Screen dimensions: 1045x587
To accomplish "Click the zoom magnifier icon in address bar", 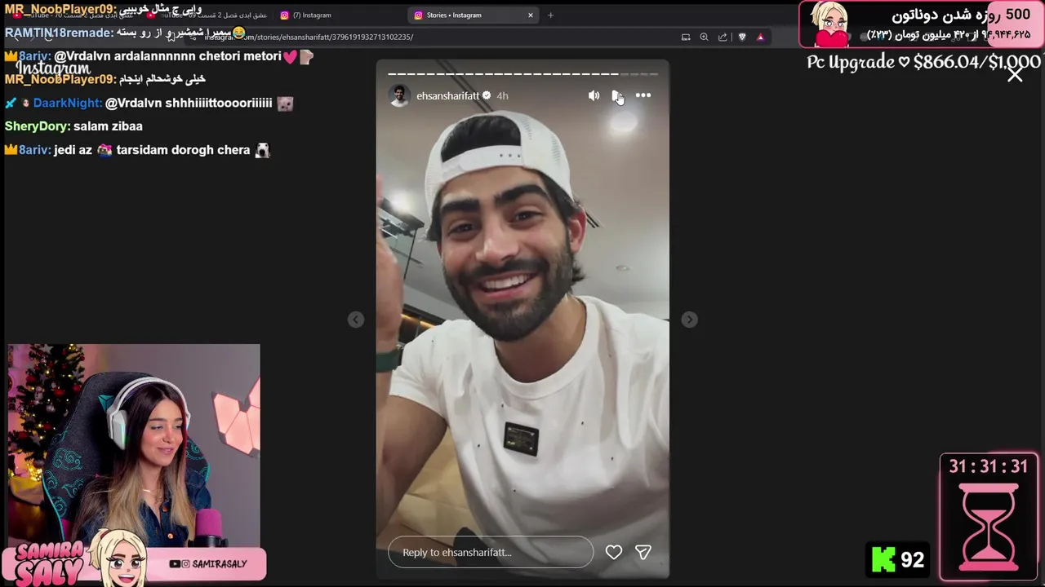I will coord(704,37).
